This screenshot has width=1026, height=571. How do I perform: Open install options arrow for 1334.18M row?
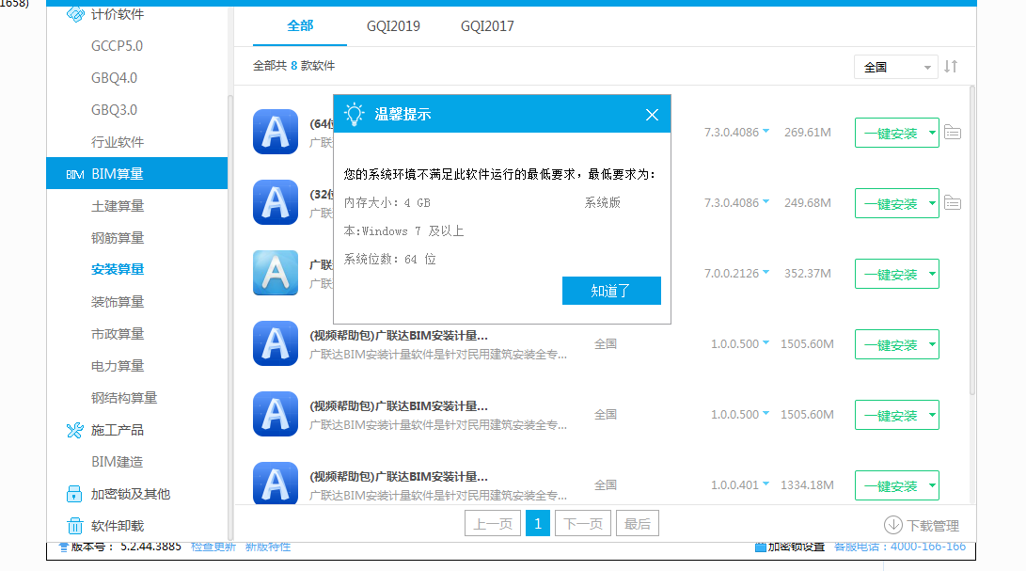point(932,486)
